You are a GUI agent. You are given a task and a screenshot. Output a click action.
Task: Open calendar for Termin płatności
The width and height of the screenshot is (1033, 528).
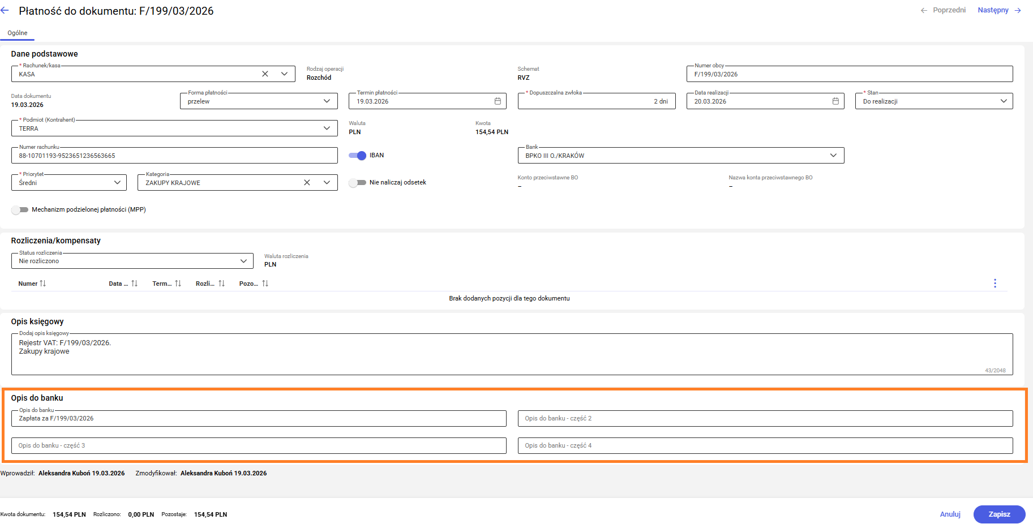498,101
